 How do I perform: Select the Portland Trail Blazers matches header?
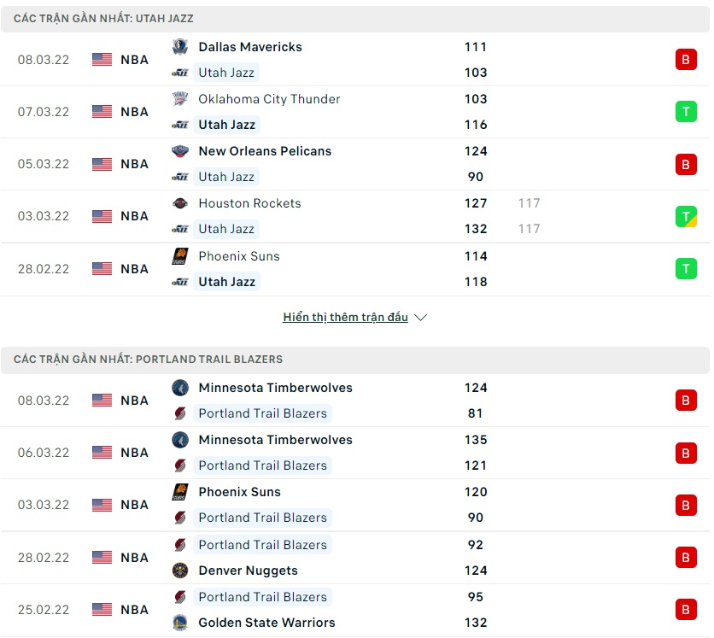(148, 360)
